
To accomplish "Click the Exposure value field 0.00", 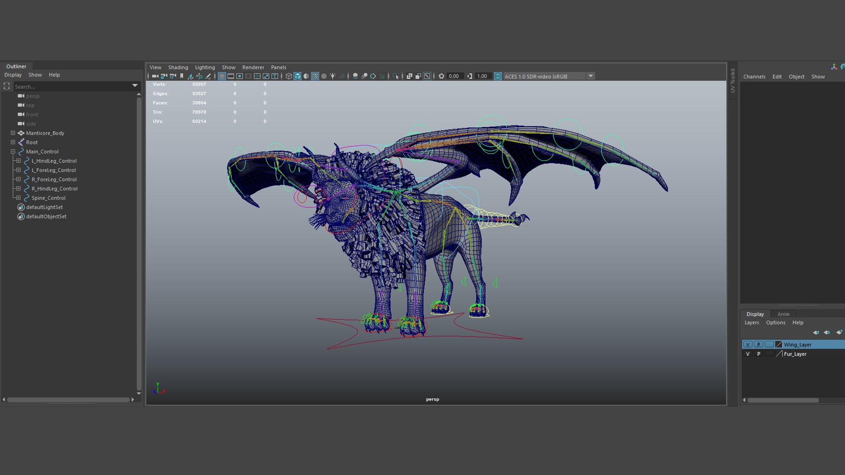I will [455, 76].
